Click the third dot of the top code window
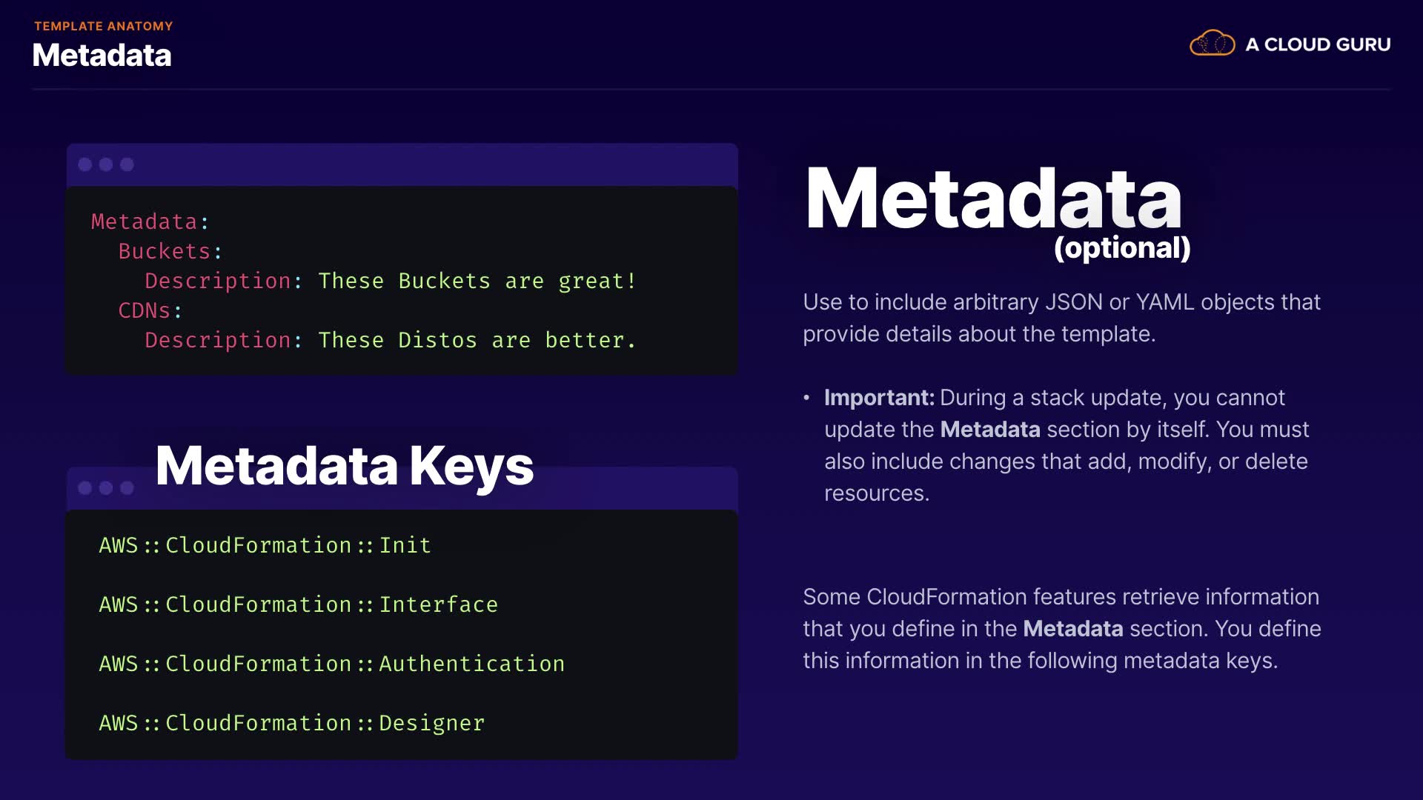Viewport: 1423px width, 800px height. point(127,164)
